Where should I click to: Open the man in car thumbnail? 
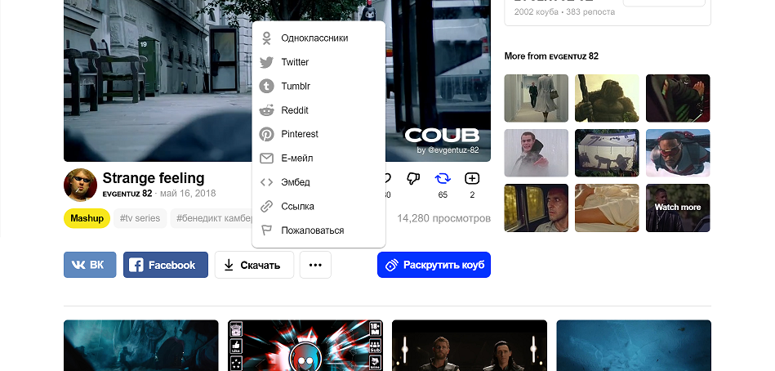[537, 208]
